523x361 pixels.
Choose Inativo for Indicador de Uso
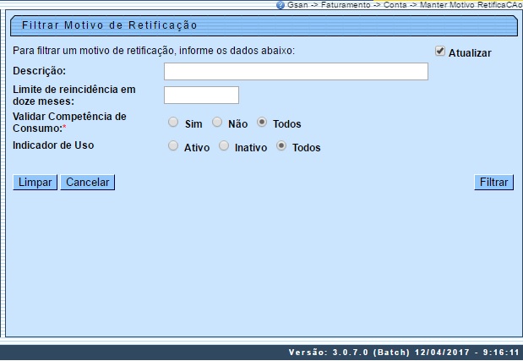[x=224, y=146]
